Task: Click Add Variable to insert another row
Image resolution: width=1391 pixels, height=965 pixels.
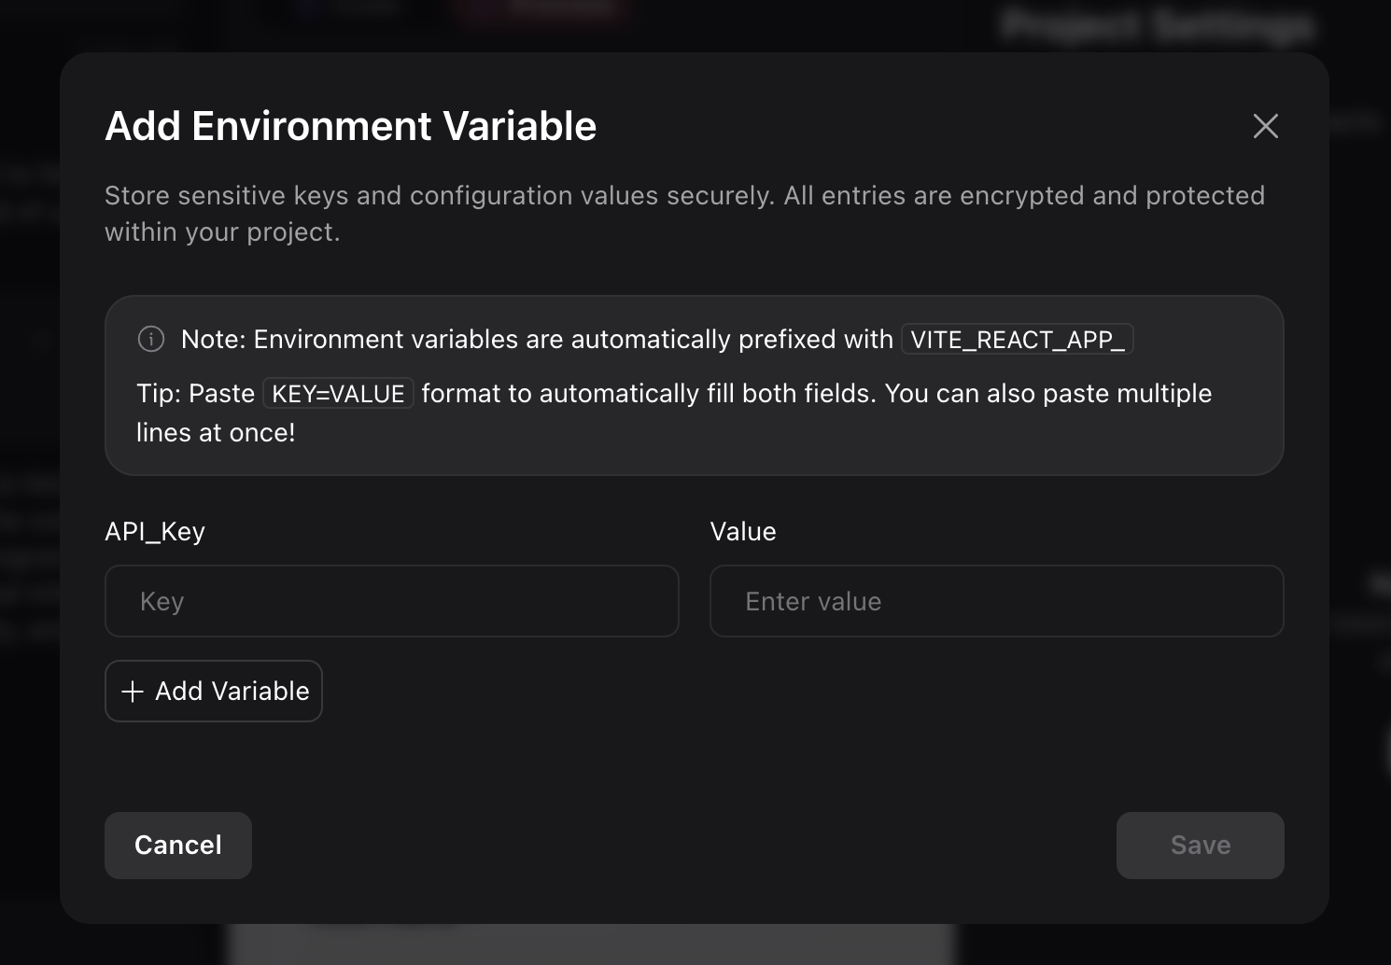Action: [x=213, y=691]
